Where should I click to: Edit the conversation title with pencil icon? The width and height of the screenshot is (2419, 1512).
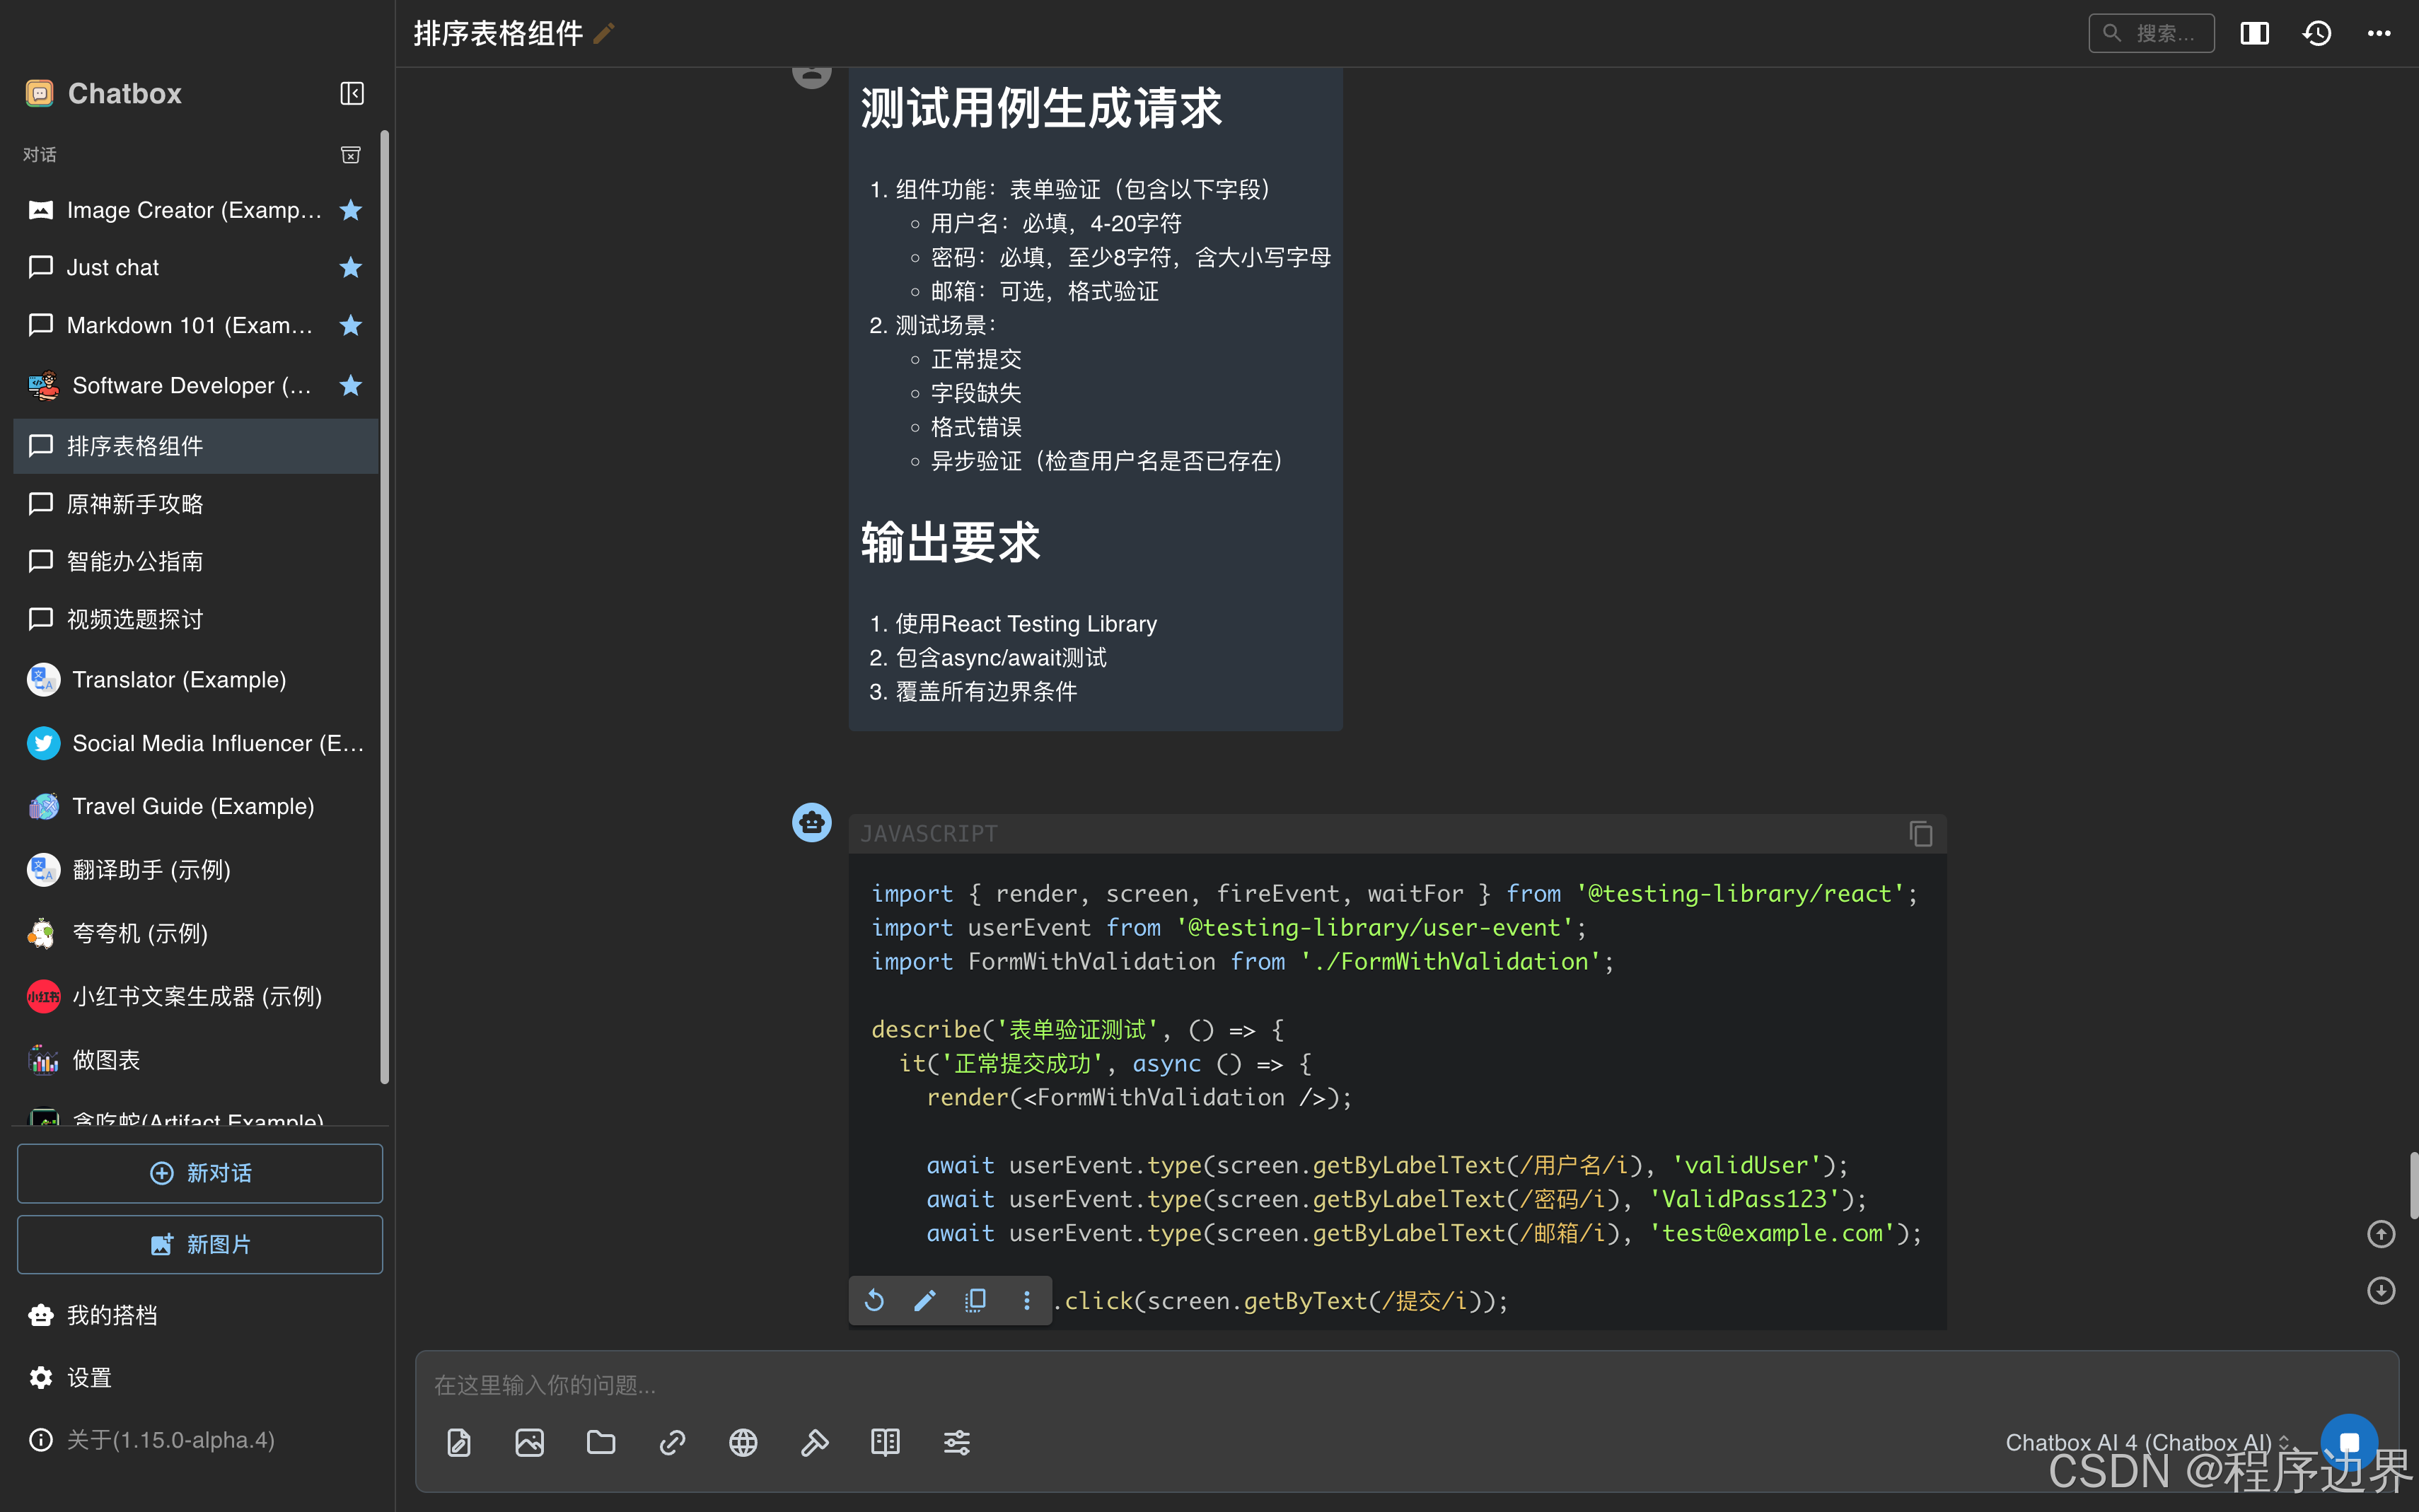[x=604, y=33]
